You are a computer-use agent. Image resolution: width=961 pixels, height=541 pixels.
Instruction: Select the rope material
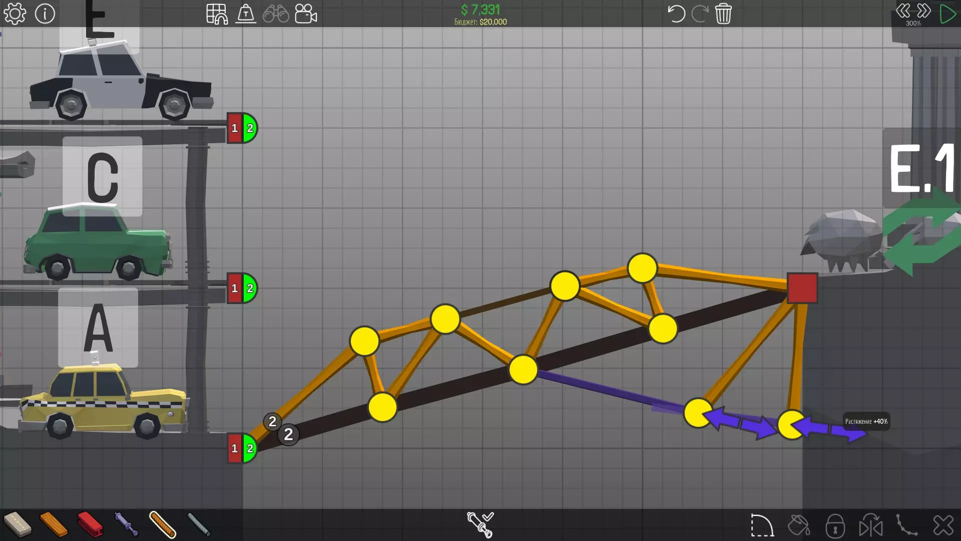pos(163,524)
